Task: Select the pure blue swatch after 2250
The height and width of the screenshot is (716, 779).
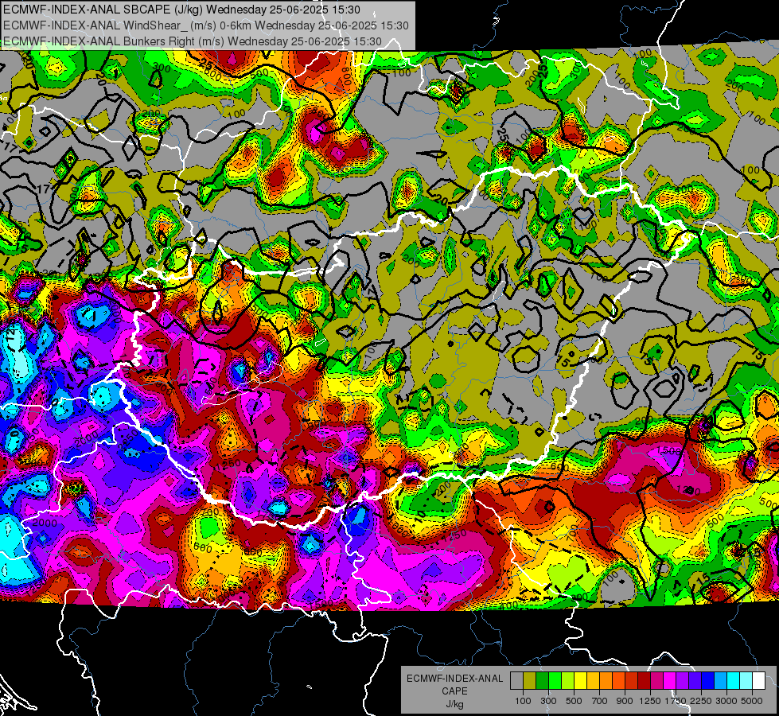Action: pos(707,680)
